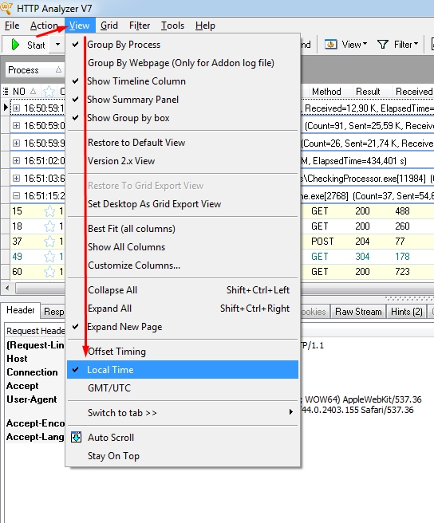This screenshot has height=523, width=434.
Task: Click the grid column chooser icon beside NO
Action: pos(6,91)
